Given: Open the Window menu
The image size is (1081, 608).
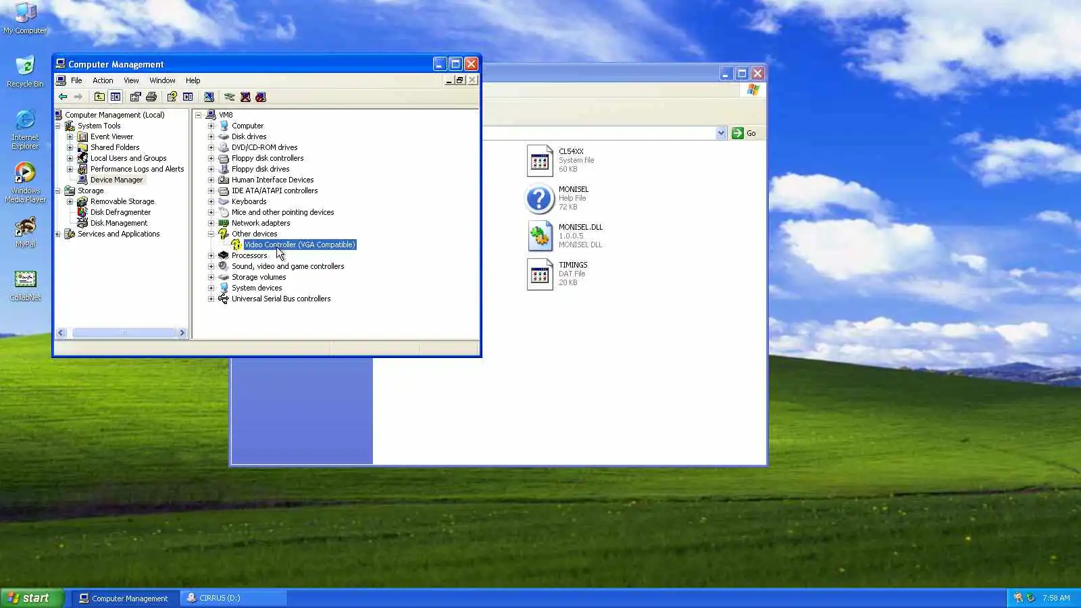Looking at the screenshot, I should pyautogui.click(x=162, y=80).
